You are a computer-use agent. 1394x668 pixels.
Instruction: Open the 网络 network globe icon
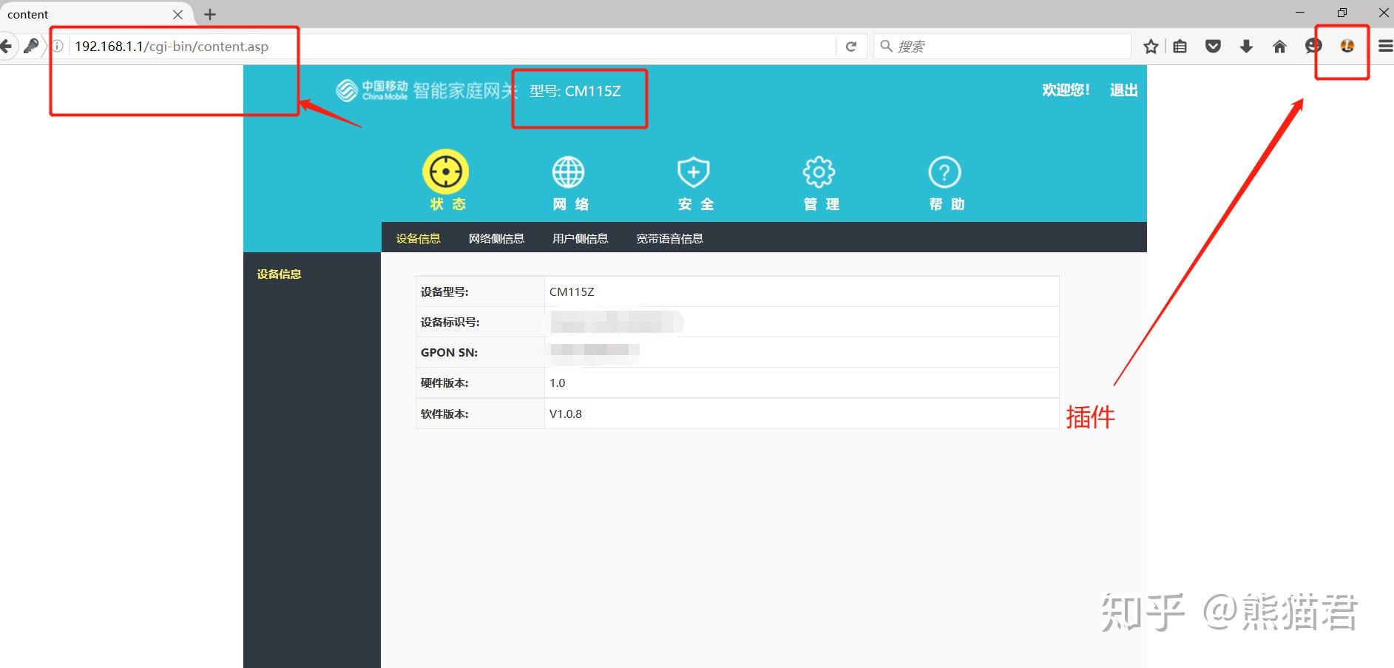pos(569,172)
